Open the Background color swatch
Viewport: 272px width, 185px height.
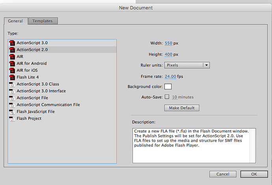click(168, 87)
